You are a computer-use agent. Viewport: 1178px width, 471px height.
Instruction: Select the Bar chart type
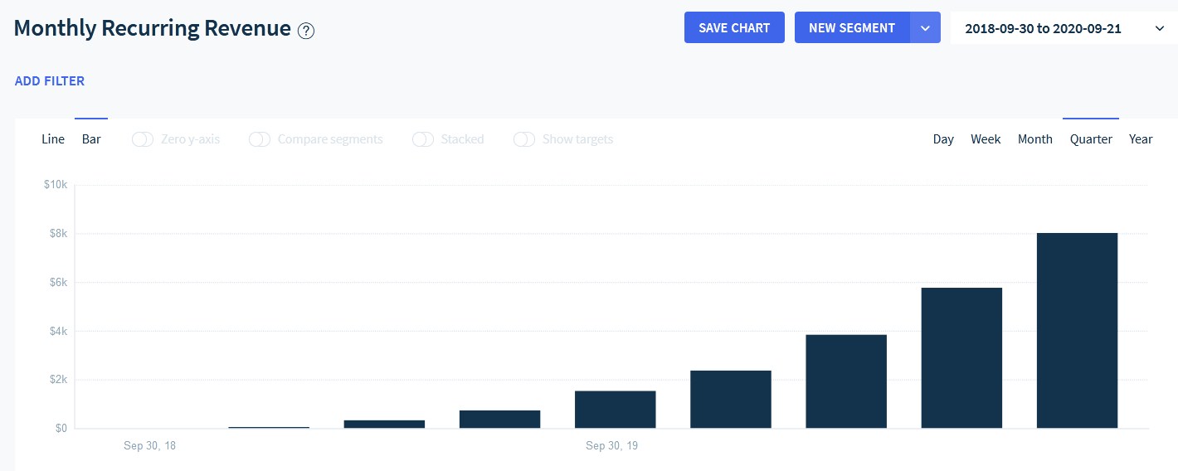tap(91, 139)
